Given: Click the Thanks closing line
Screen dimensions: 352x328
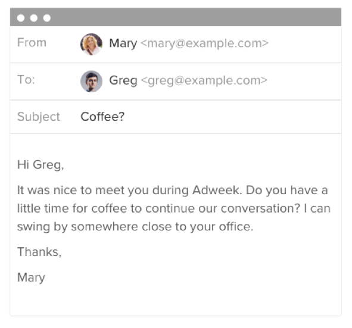Looking at the screenshot, I should 39,252.
